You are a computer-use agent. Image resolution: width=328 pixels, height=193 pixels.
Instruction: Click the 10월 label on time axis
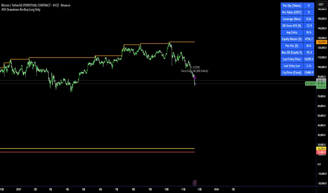click(166, 189)
